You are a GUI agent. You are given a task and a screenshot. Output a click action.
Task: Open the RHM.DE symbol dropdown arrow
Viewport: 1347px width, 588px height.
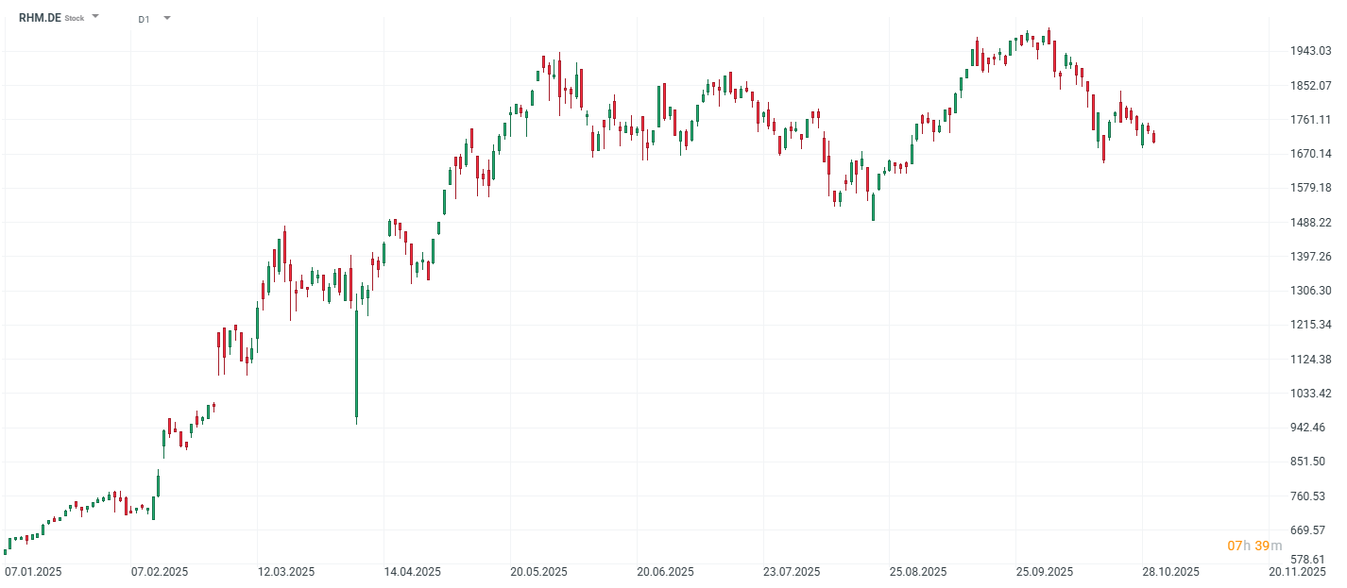(x=95, y=17)
